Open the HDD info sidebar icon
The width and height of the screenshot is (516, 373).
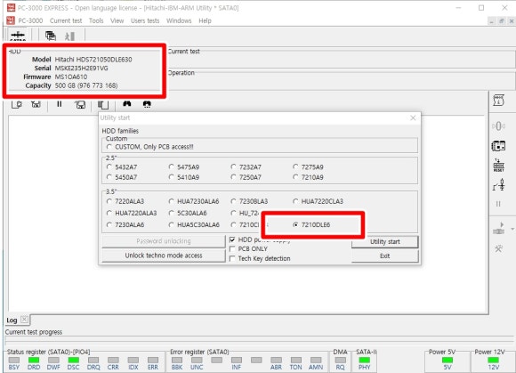(x=498, y=101)
